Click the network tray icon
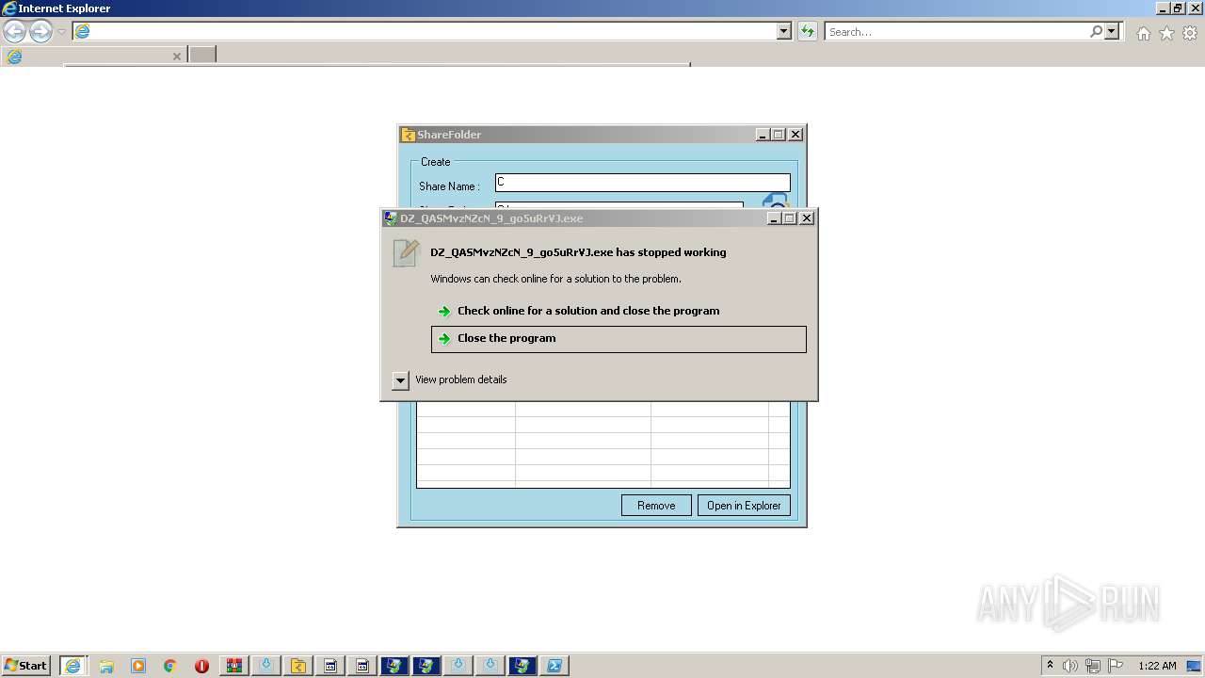This screenshot has width=1205, height=678. click(1093, 666)
